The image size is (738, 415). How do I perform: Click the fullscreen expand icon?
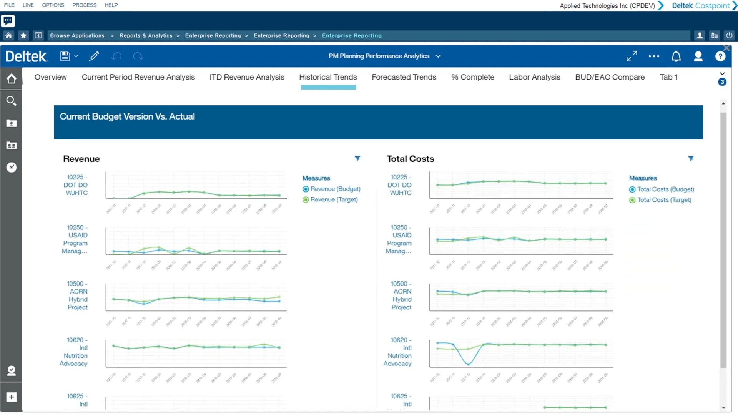631,56
